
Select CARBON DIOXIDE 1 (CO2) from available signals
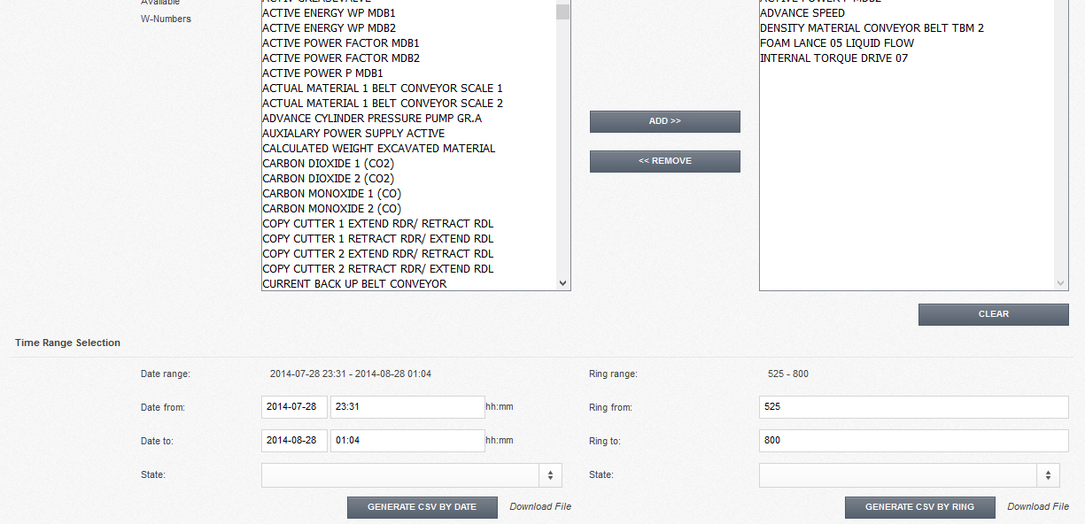tap(329, 163)
